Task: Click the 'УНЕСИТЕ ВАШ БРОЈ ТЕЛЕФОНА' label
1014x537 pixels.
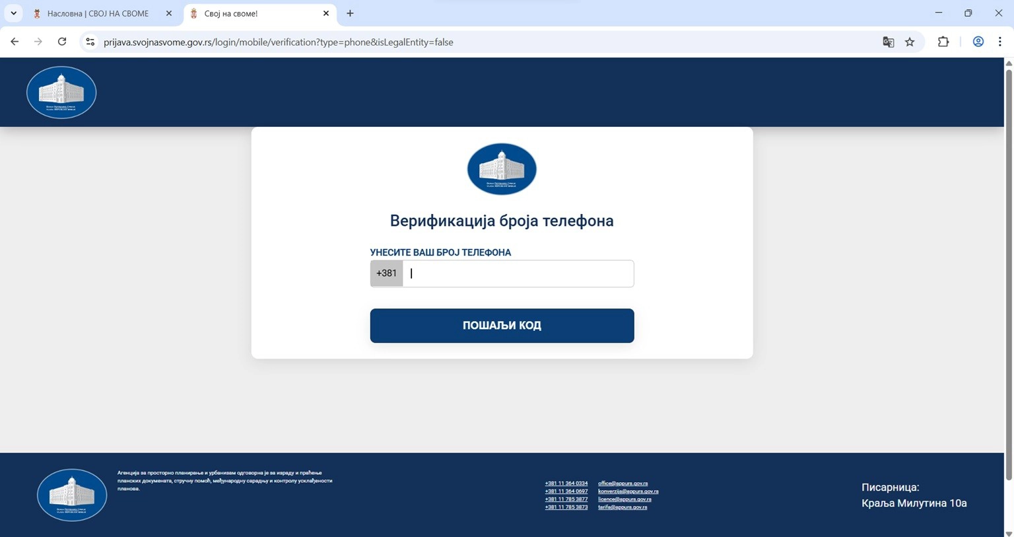Action: [440, 252]
